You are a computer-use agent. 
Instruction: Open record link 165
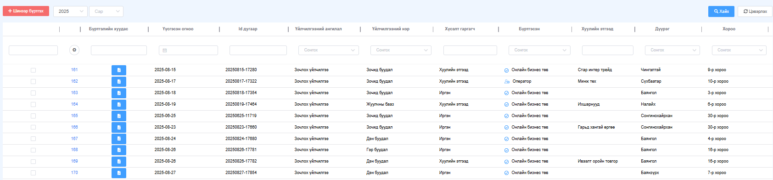[x=74, y=116]
